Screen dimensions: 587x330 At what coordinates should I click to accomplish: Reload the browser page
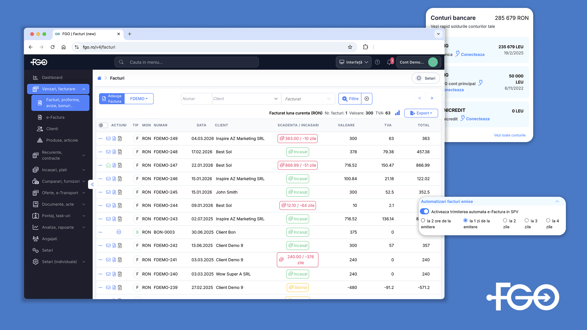[x=53, y=47]
